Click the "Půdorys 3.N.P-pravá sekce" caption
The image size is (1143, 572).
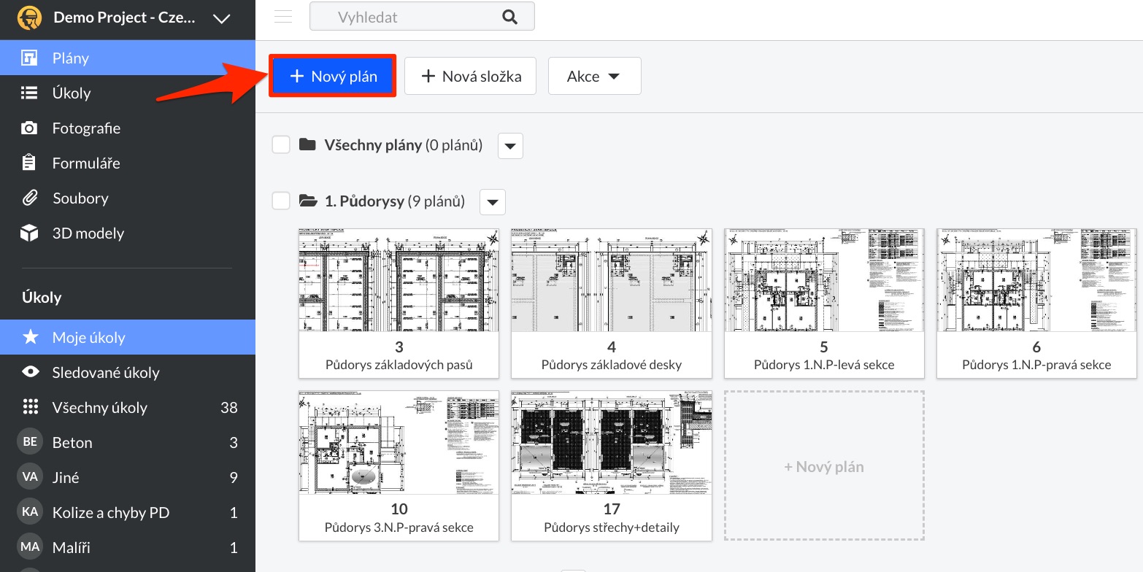tap(399, 527)
